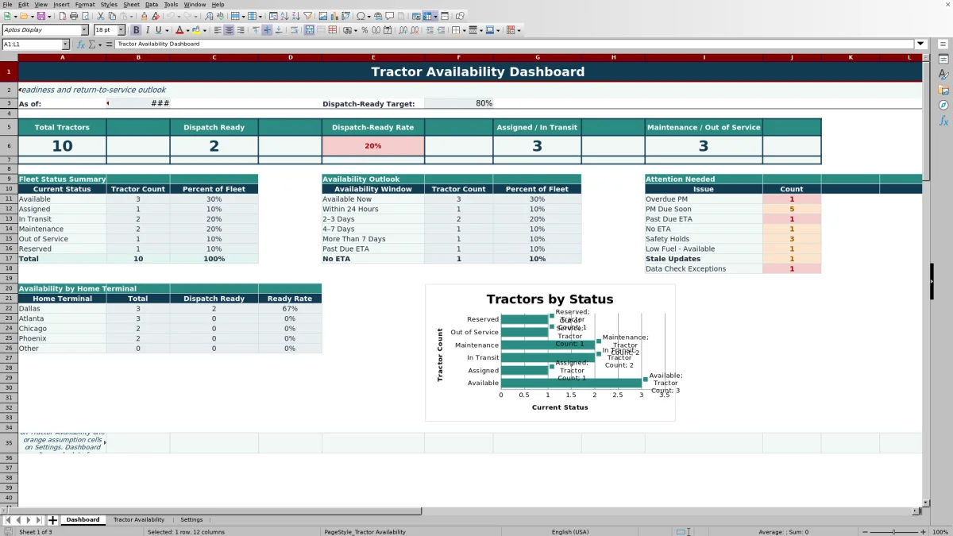Click the Format as Percent icon
Viewport: 953px width, 536px height.
click(x=365, y=30)
